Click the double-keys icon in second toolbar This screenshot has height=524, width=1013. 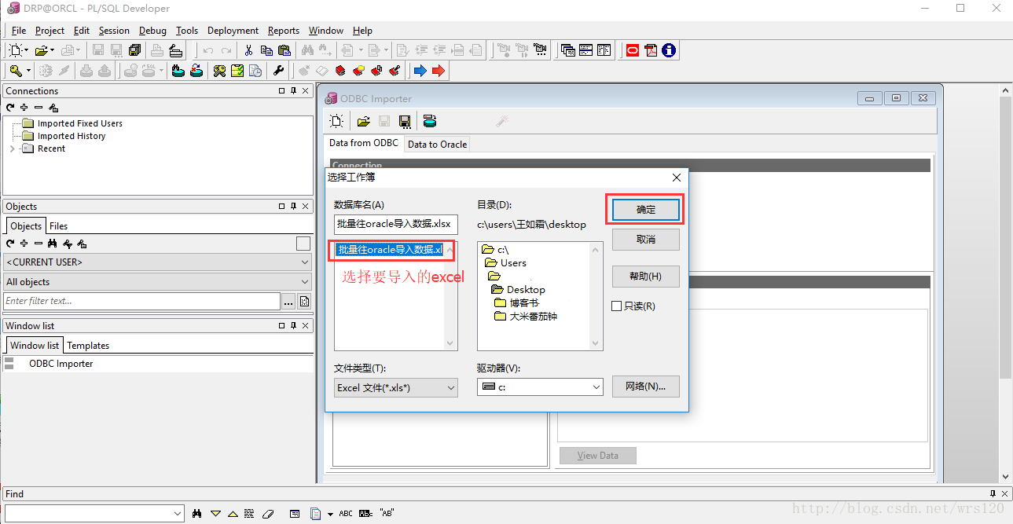tap(219, 71)
